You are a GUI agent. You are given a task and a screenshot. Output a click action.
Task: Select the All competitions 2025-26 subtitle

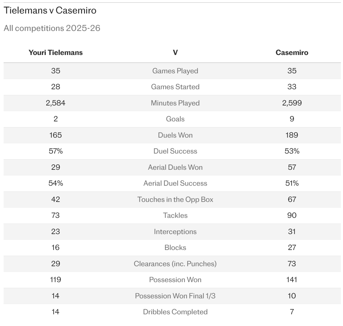coord(52,28)
